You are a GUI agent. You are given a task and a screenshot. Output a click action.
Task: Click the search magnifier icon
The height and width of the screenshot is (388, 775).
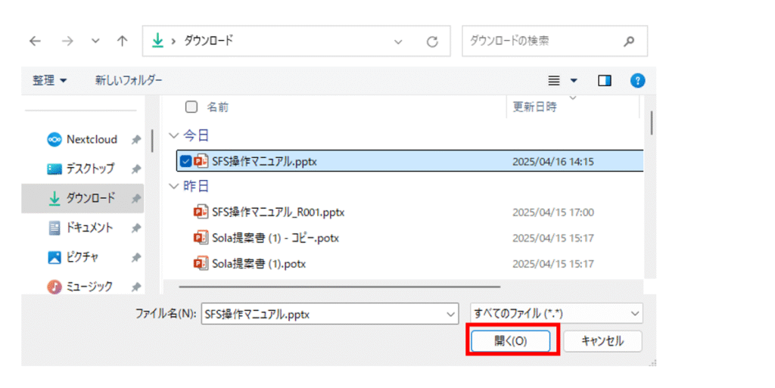[x=629, y=42]
